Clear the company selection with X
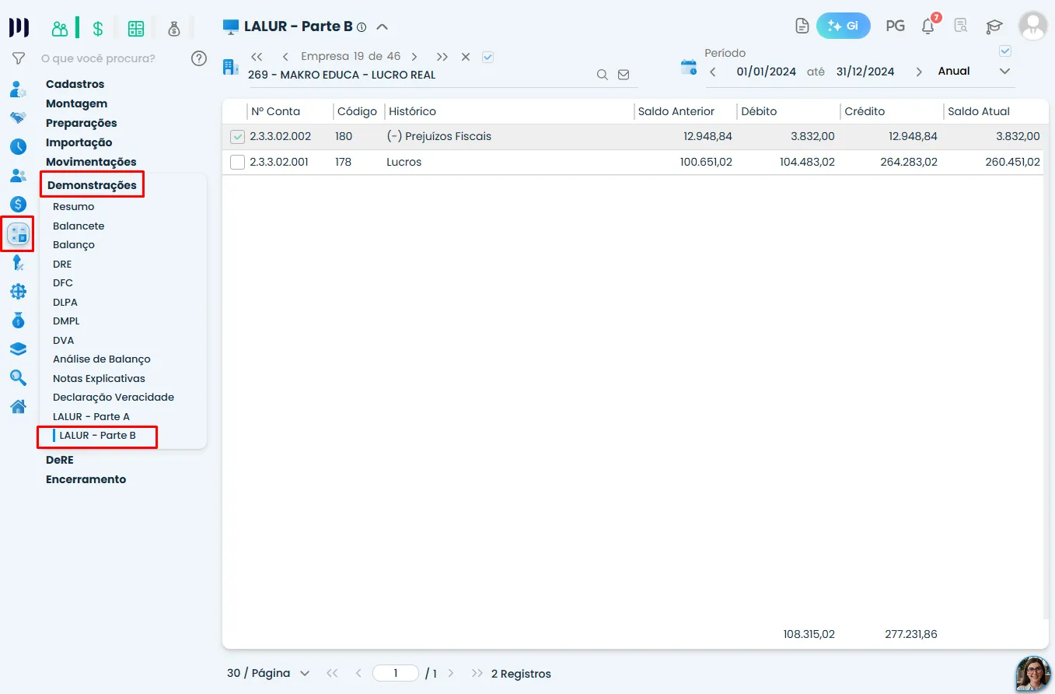This screenshot has height=694, width=1055. pyautogui.click(x=466, y=57)
